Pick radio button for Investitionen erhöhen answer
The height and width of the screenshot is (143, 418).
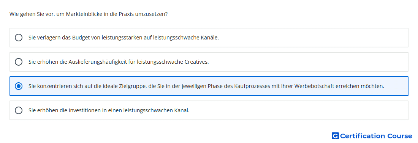tap(19, 110)
